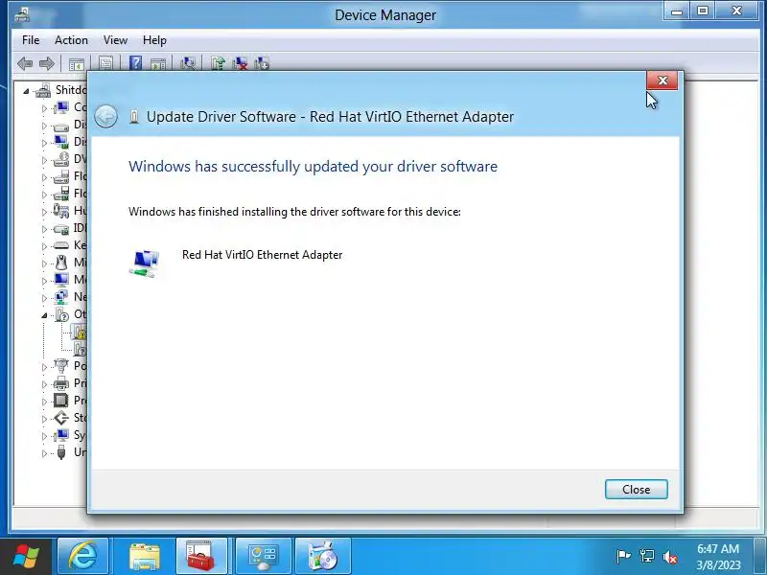Click the Forward arrow in Device Manager toolbar
The width and height of the screenshot is (767, 575).
46,63
